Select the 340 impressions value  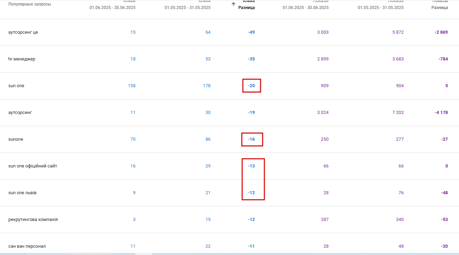[400, 220]
